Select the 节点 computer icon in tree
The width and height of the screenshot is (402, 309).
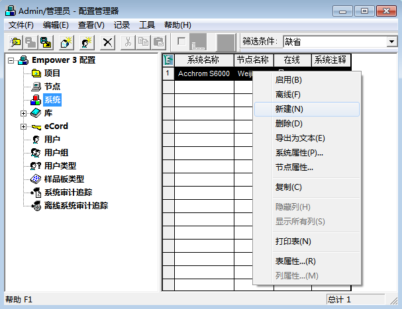36,87
